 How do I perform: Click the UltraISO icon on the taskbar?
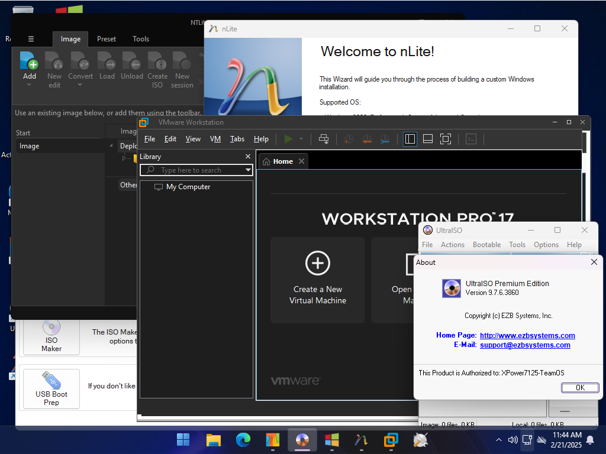(x=302, y=440)
